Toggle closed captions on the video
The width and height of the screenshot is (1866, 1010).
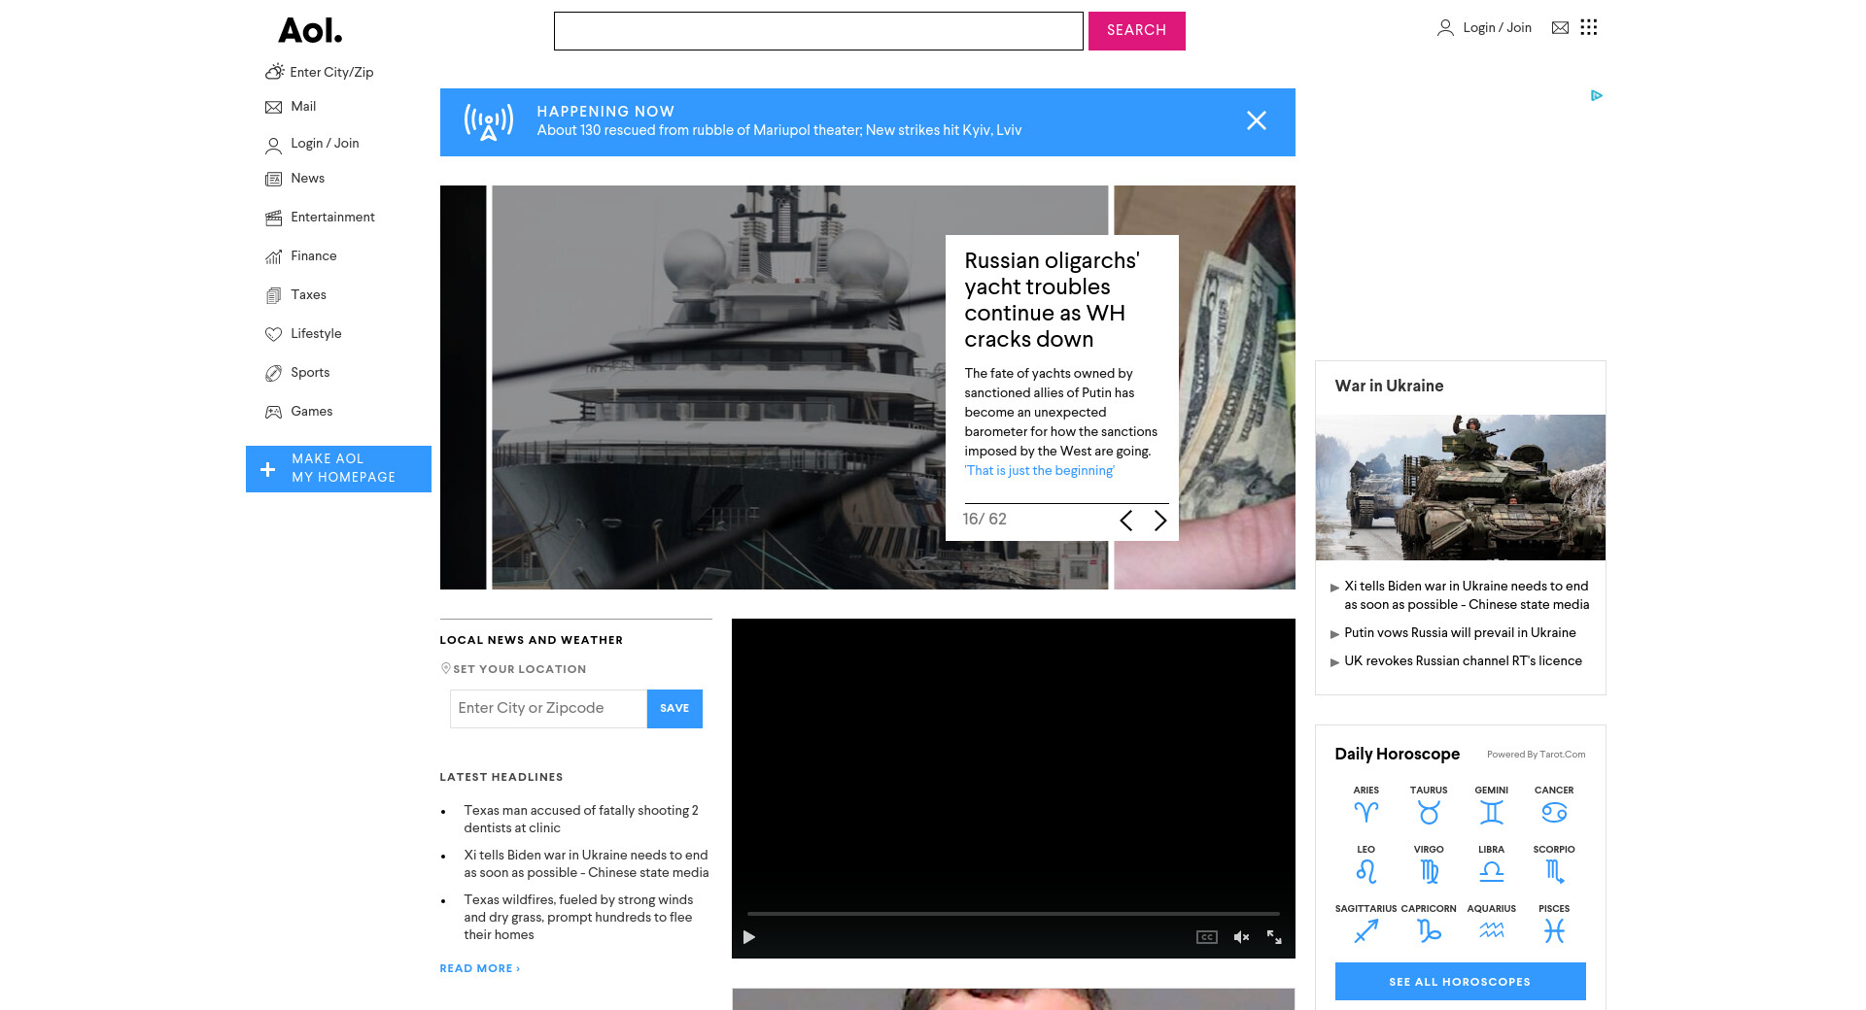coord(1207,937)
